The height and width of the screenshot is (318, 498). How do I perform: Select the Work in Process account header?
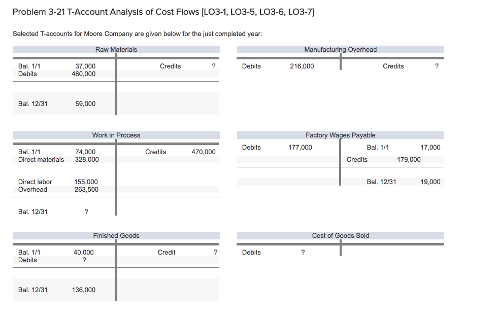[115, 135]
